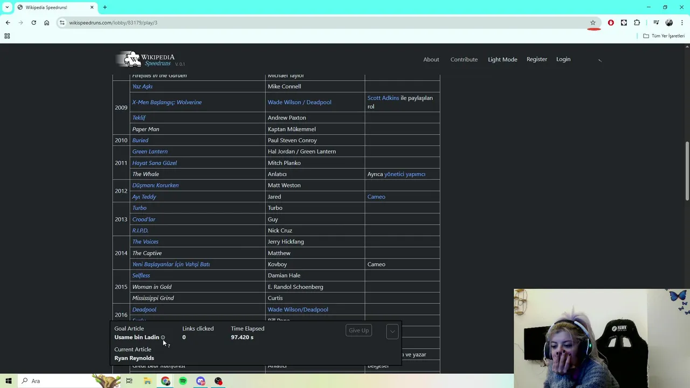Close the Wikipedia Speedruns tab
Screen dimensions: 690x388
[92, 8]
